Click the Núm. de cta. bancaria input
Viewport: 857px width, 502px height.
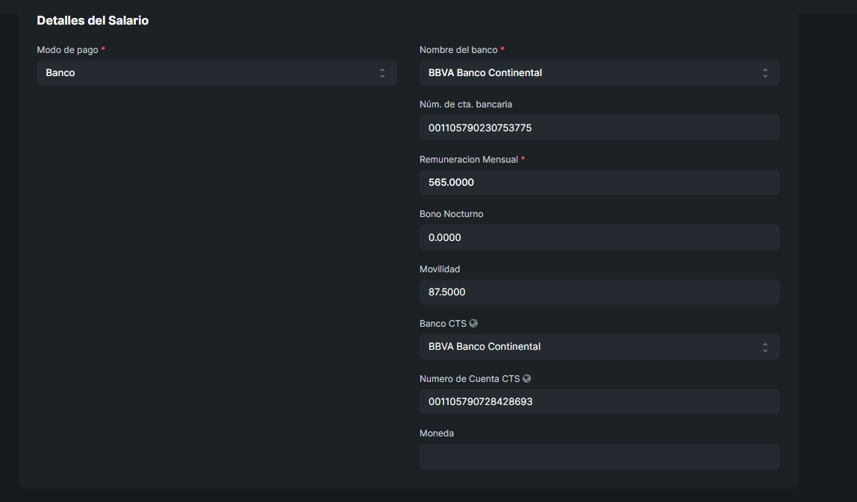point(599,128)
